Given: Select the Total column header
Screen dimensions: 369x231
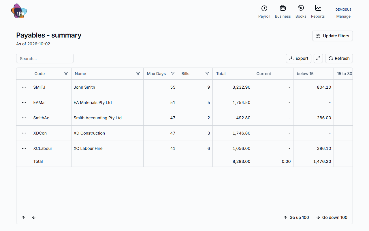Looking at the screenshot, I should pyautogui.click(x=233, y=74).
